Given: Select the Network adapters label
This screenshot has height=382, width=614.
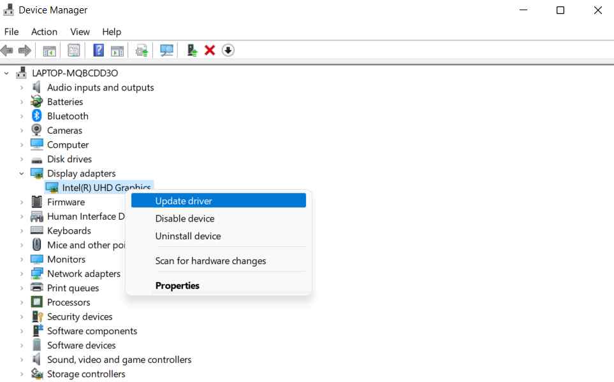Looking at the screenshot, I should (84, 274).
